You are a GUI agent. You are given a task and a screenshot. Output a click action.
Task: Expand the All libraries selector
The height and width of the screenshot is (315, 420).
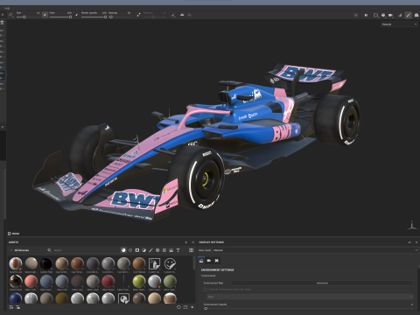coord(20,250)
